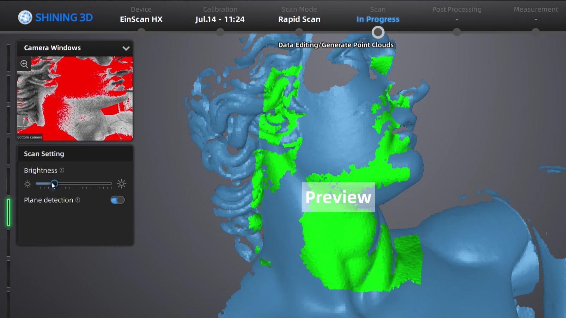Click the Scan Setting panel header
This screenshot has width=566, height=318.
(x=75, y=154)
